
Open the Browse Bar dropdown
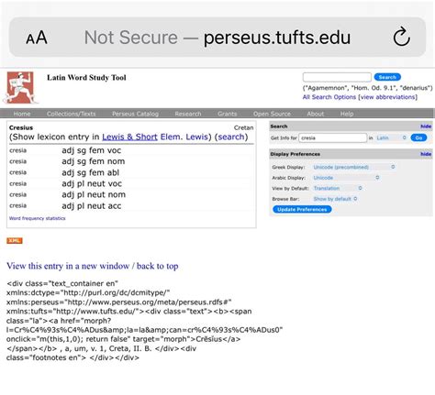click(x=335, y=199)
